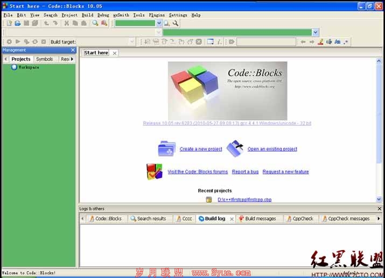Click the Rebuild icon

pyautogui.click(x=35, y=42)
